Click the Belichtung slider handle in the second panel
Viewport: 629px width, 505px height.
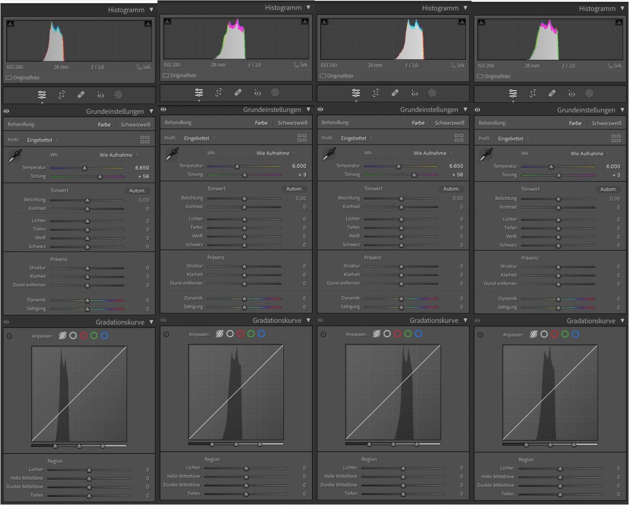244,198
